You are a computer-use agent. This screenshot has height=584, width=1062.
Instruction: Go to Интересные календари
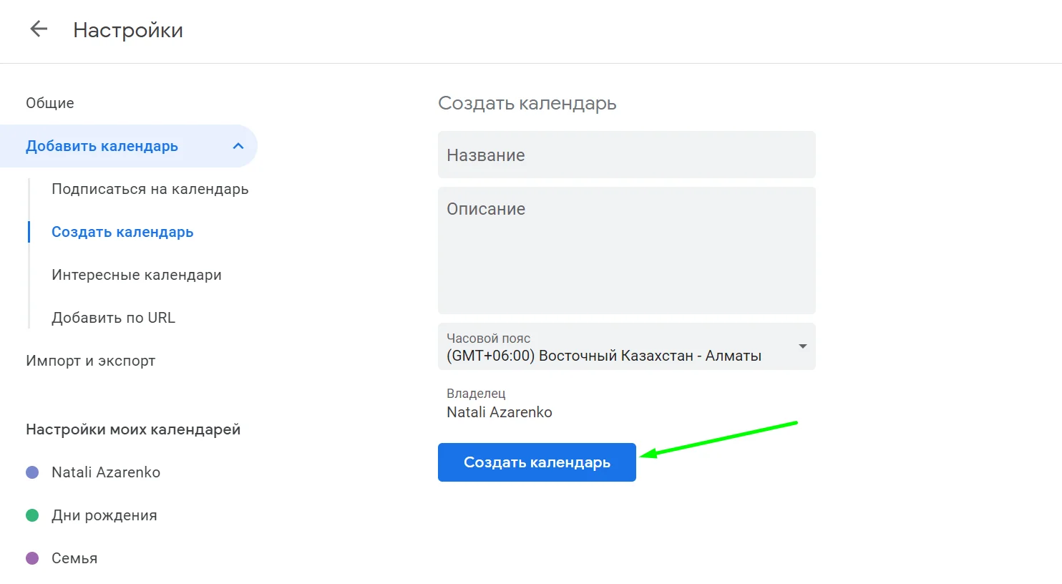136,275
